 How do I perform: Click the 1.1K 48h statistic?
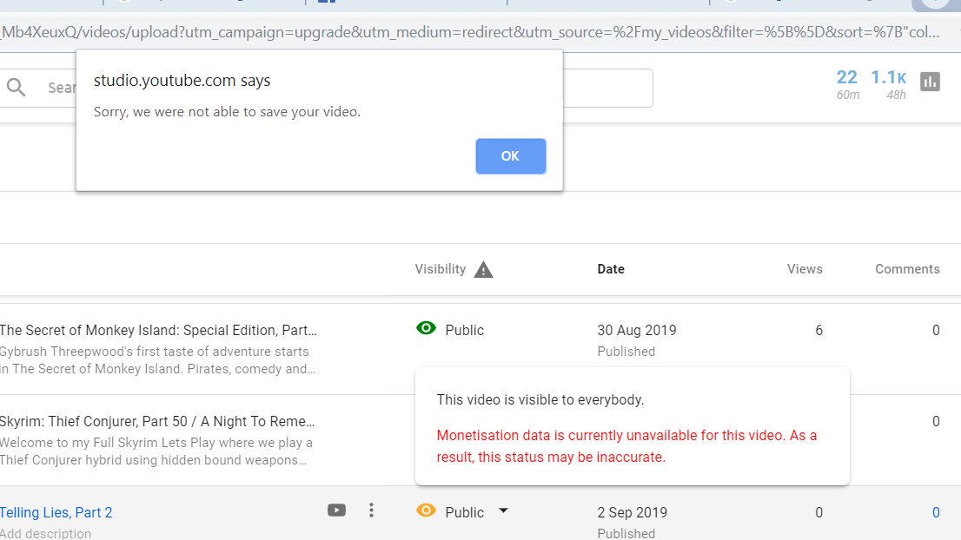point(889,84)
